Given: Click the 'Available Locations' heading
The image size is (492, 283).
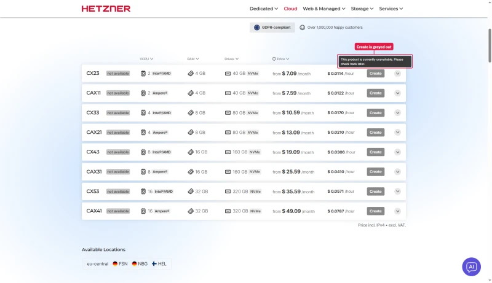Looking at the screenshot, I should 103,249.
